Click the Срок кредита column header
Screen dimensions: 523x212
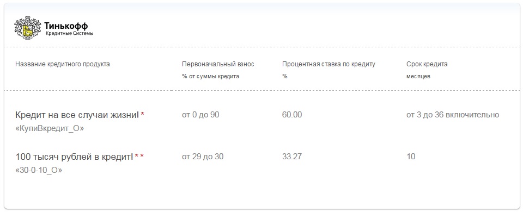[427, 64]
